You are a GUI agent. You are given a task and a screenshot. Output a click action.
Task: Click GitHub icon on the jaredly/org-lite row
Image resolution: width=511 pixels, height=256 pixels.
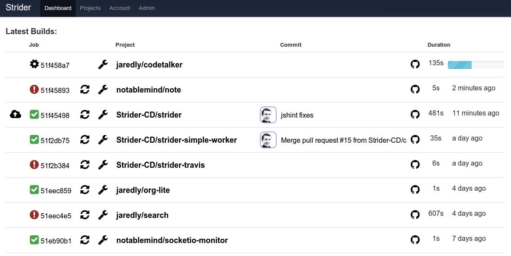click(x=415, y=189)
